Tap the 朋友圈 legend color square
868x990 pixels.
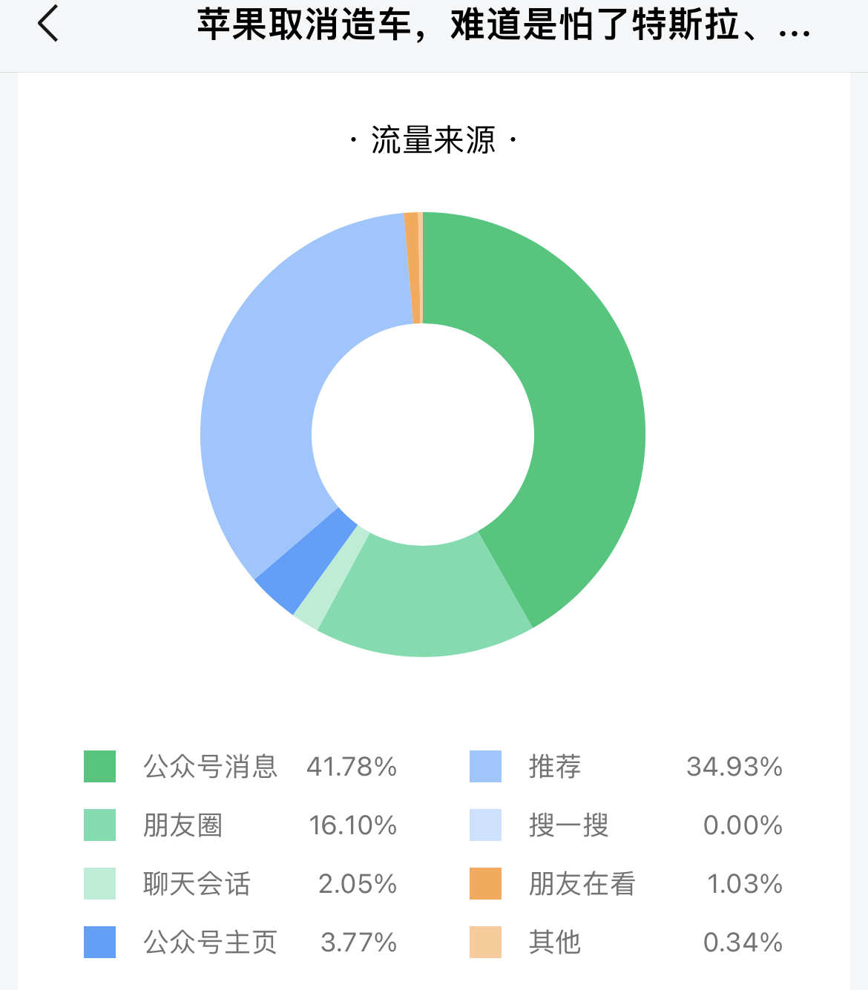tap(99, 825)
